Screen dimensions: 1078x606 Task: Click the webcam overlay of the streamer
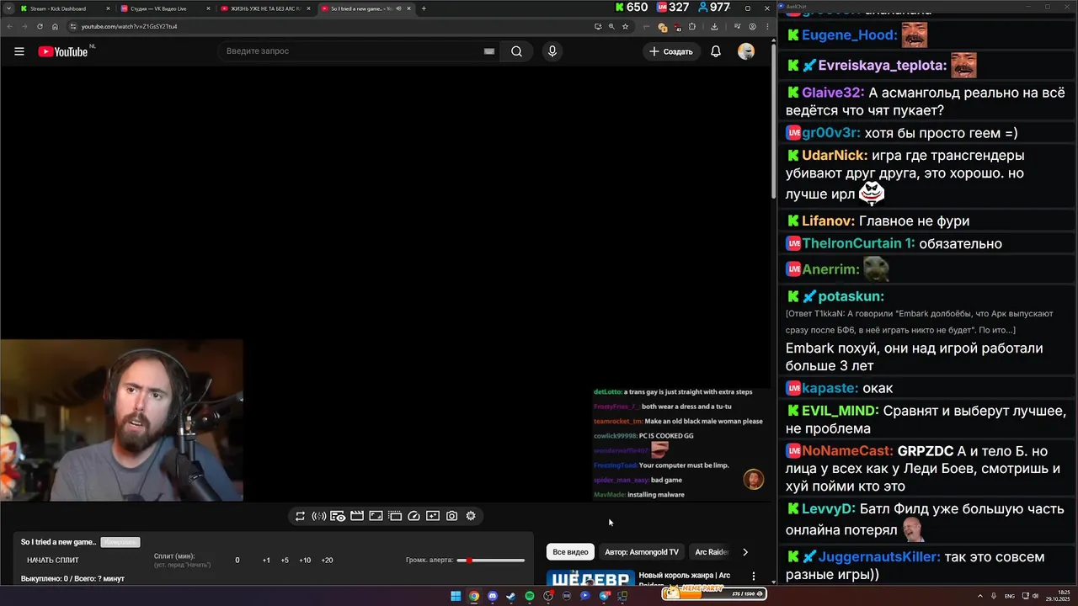(121, 420)
